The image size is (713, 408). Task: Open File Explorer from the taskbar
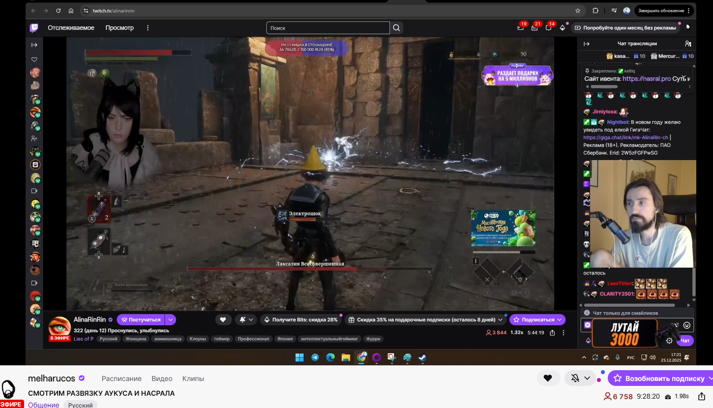click(346, 357)
